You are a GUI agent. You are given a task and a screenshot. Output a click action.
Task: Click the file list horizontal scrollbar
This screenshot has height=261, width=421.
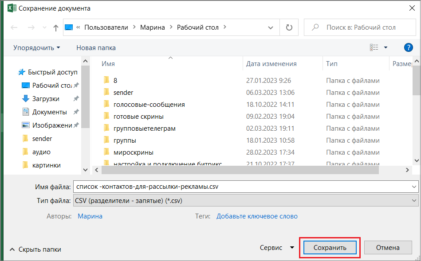click(240, 170)
